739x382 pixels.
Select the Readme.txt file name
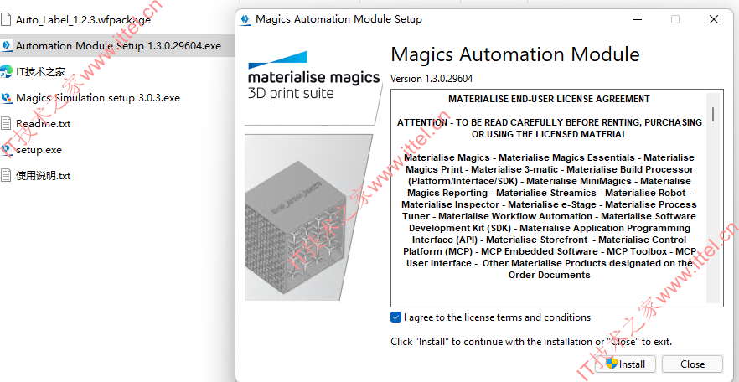44,124
